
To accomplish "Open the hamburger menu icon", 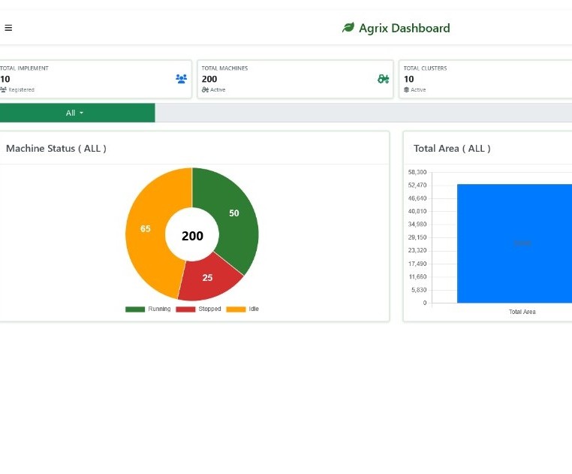I will [8, 28].
